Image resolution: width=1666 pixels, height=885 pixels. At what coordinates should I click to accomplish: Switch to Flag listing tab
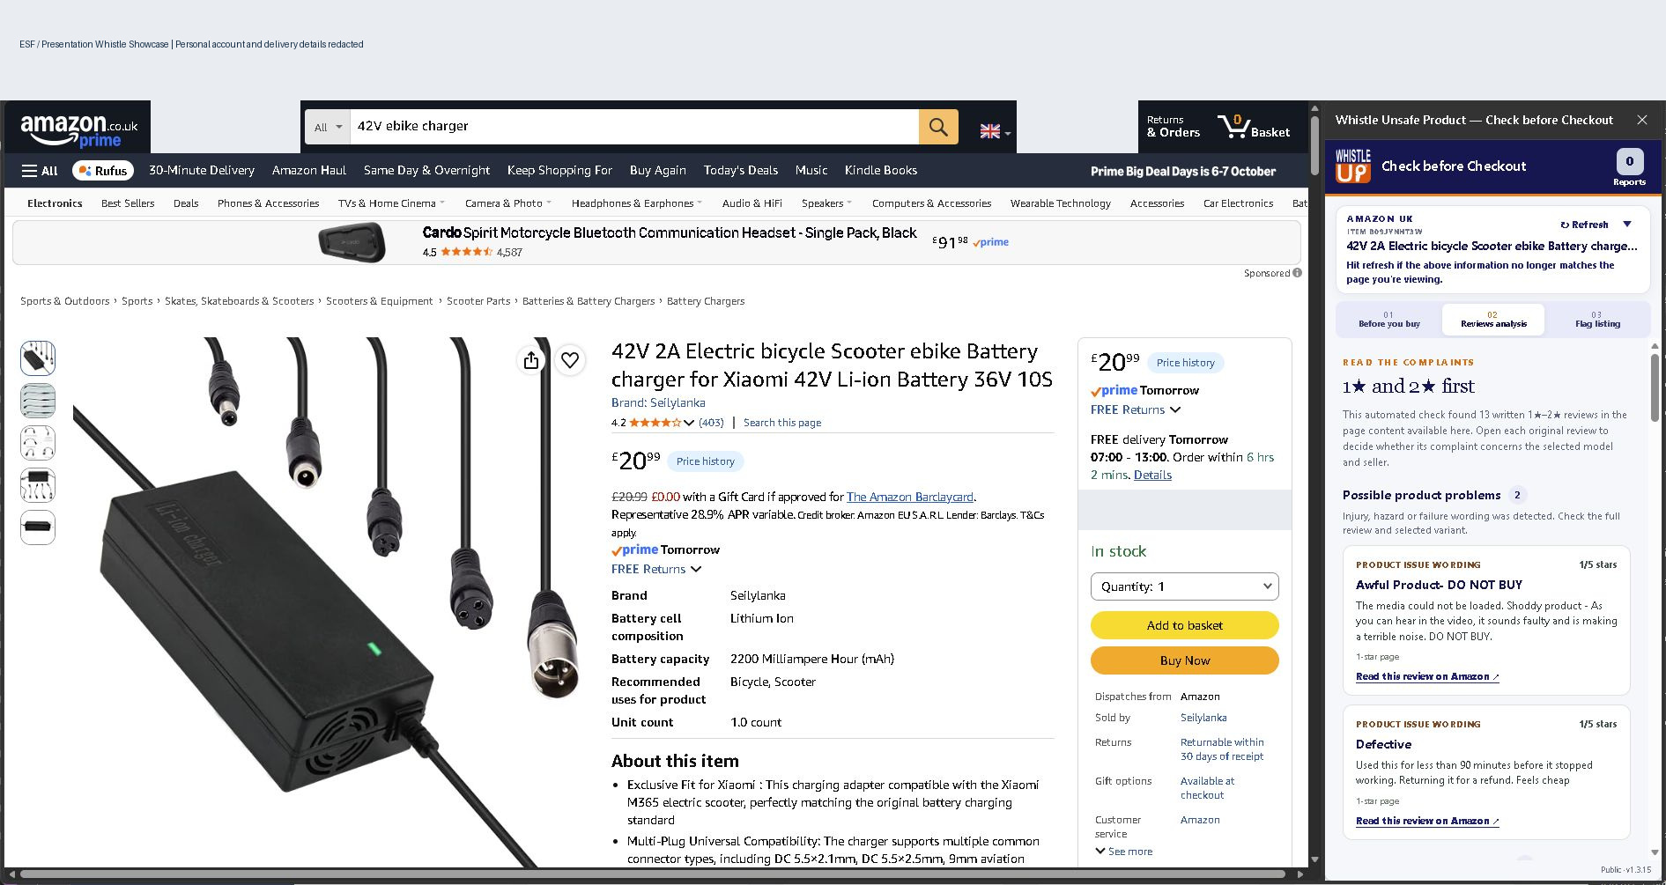point(1597,320)
